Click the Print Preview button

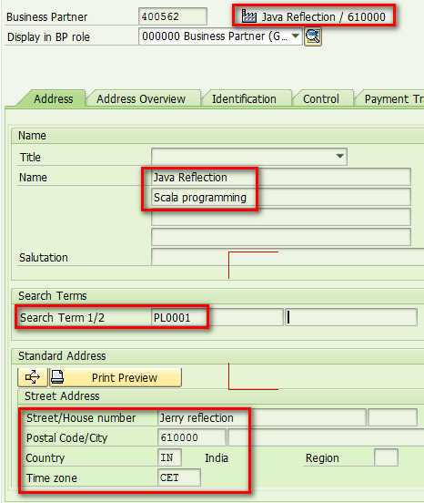pyautogui.click(x=116, y=377)
